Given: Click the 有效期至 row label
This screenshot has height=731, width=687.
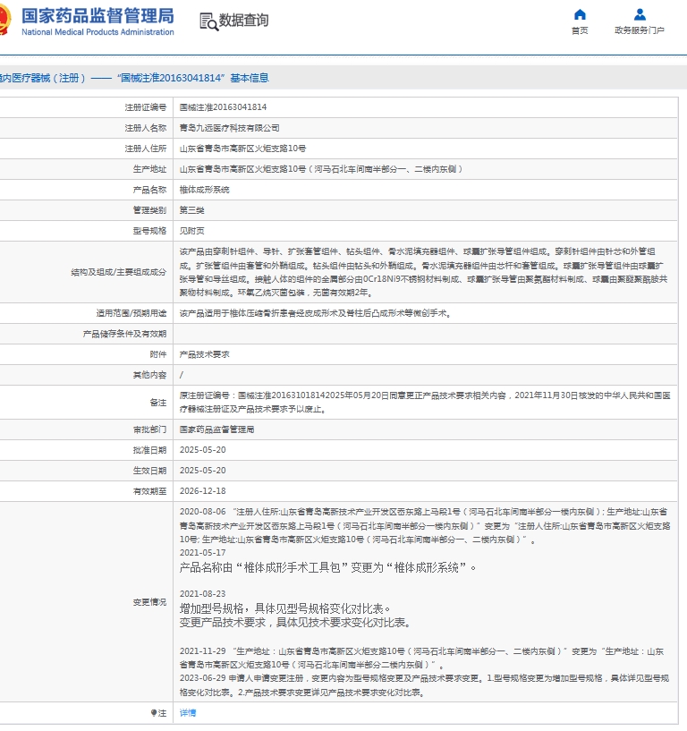Looking at the screenshot, I should (149, 491).
